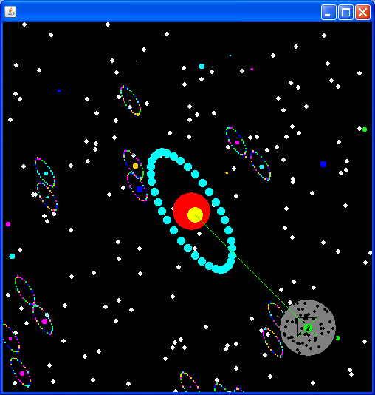The height and width of the screenshot is (395, 375).
Task: Click the orange dot inside the small ellipse orbit
Action: point(135,166)
